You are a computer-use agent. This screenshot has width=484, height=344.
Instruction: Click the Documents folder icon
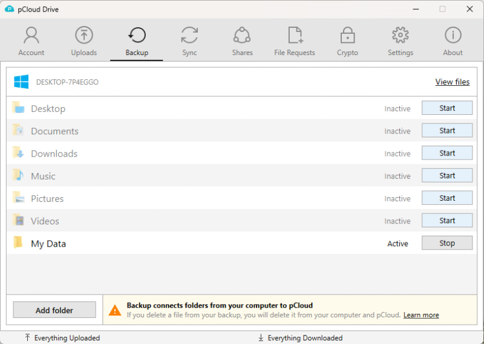click(18, 130)
